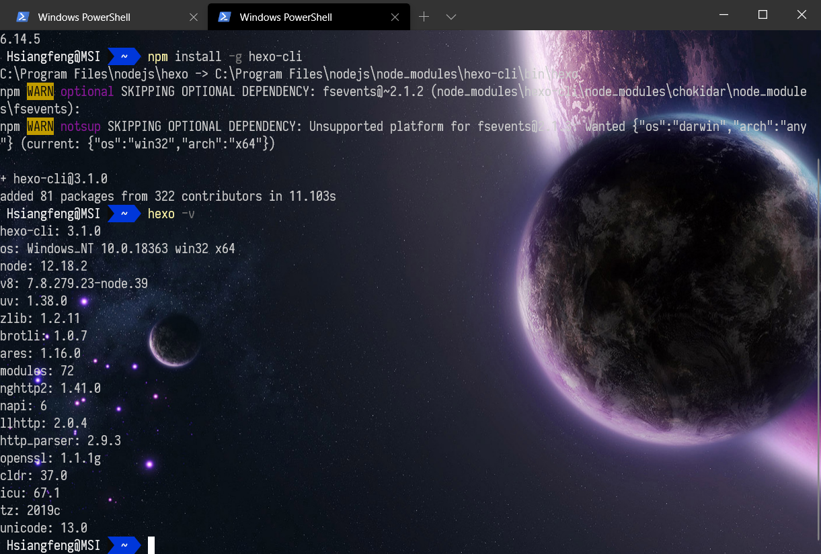The image size is (821, 554).
Task: Click the 'npm install -g hexo-cli' command text
Action: click(x=225, y=56)
